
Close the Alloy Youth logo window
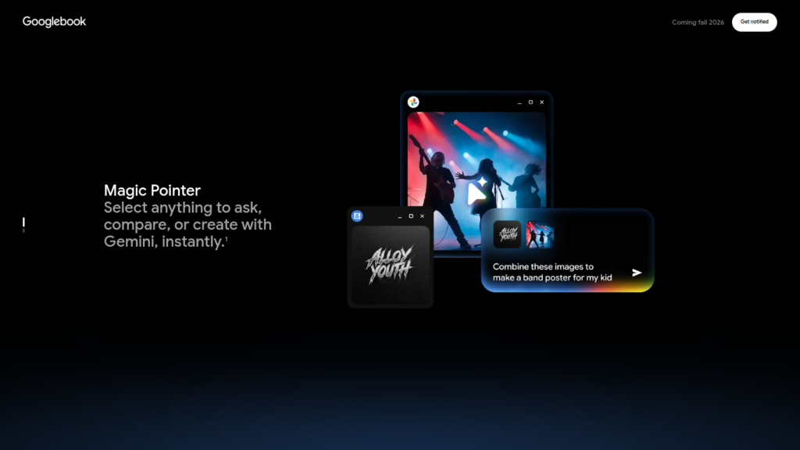click(x=422, y=216)
